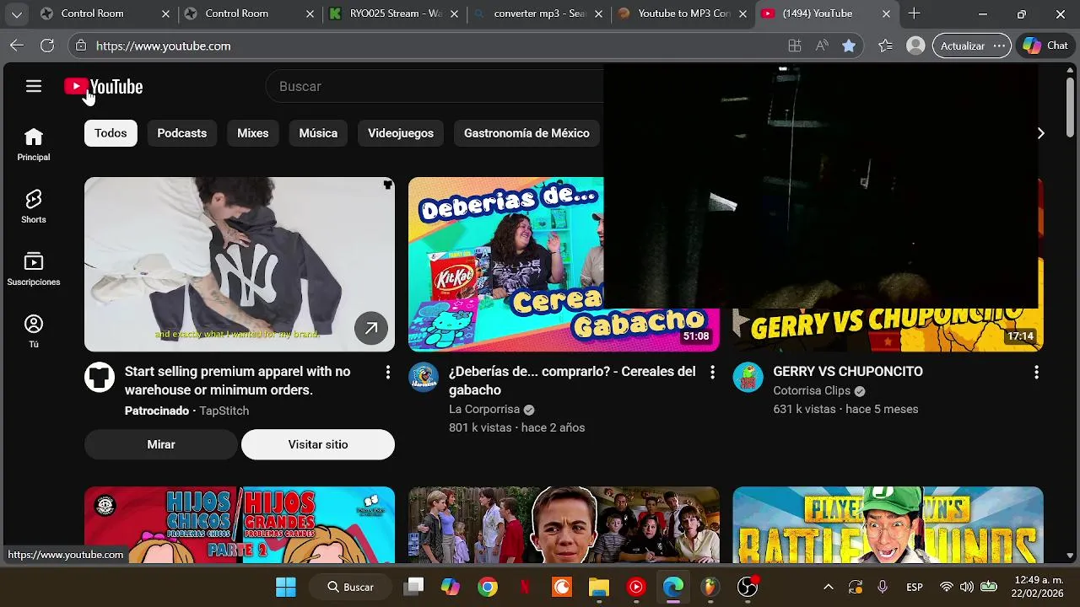Open options menu for Cereales del gabacho video

[x=712, y=372]
